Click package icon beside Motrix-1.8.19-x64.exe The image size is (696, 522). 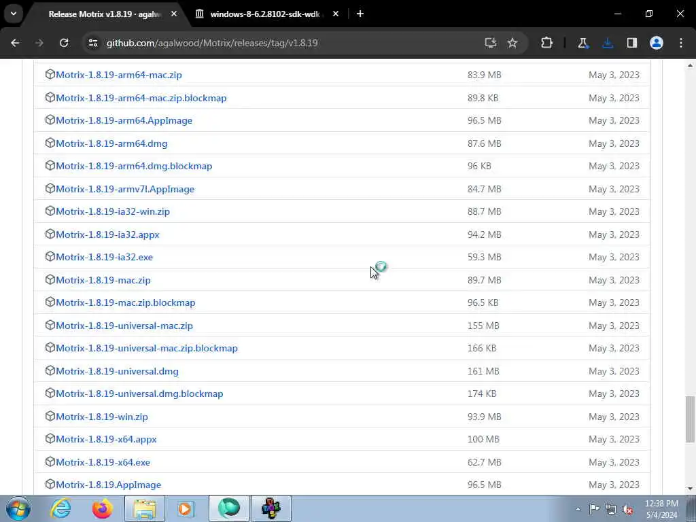[x=50, y=462]
